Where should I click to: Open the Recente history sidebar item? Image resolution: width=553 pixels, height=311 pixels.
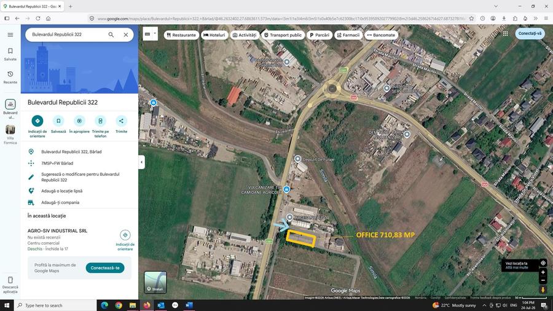point(10,77)
